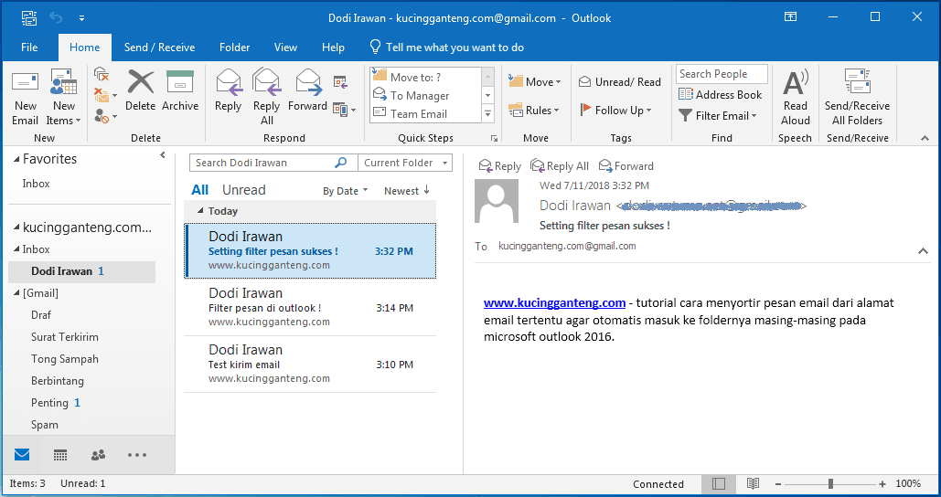
Task: Switch to the View tab
Action: pos(285,48)
